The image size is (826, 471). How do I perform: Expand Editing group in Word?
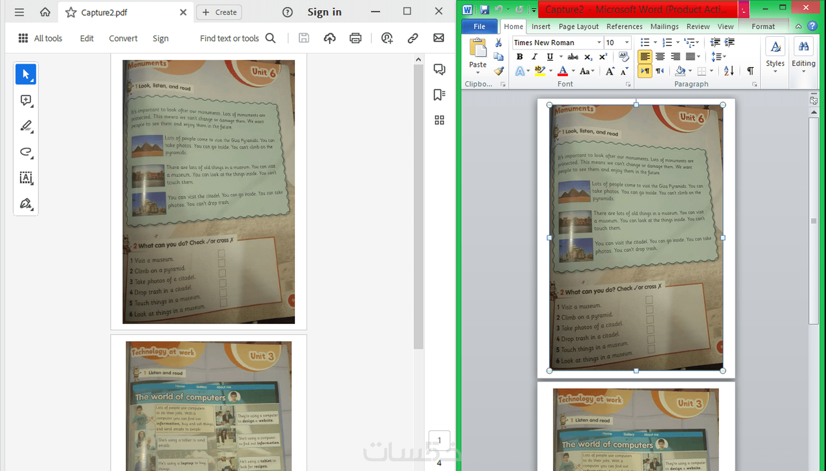(803, 56)
